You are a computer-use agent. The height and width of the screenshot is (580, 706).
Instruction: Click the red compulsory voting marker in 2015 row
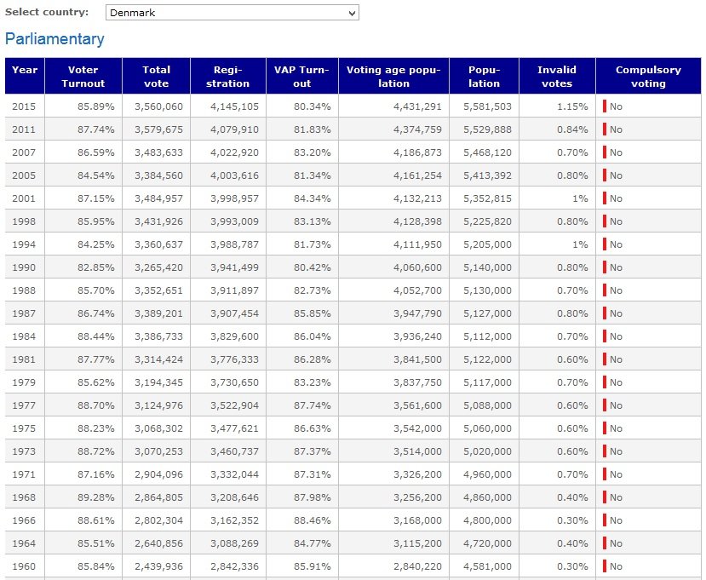[x=605, y=106]
